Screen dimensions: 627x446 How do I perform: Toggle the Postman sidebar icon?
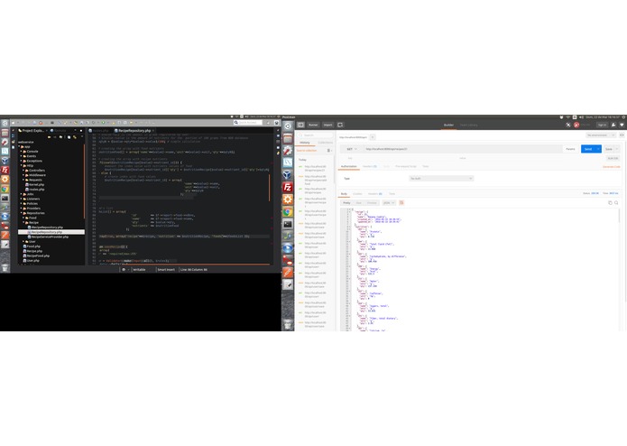pos(300,125)
